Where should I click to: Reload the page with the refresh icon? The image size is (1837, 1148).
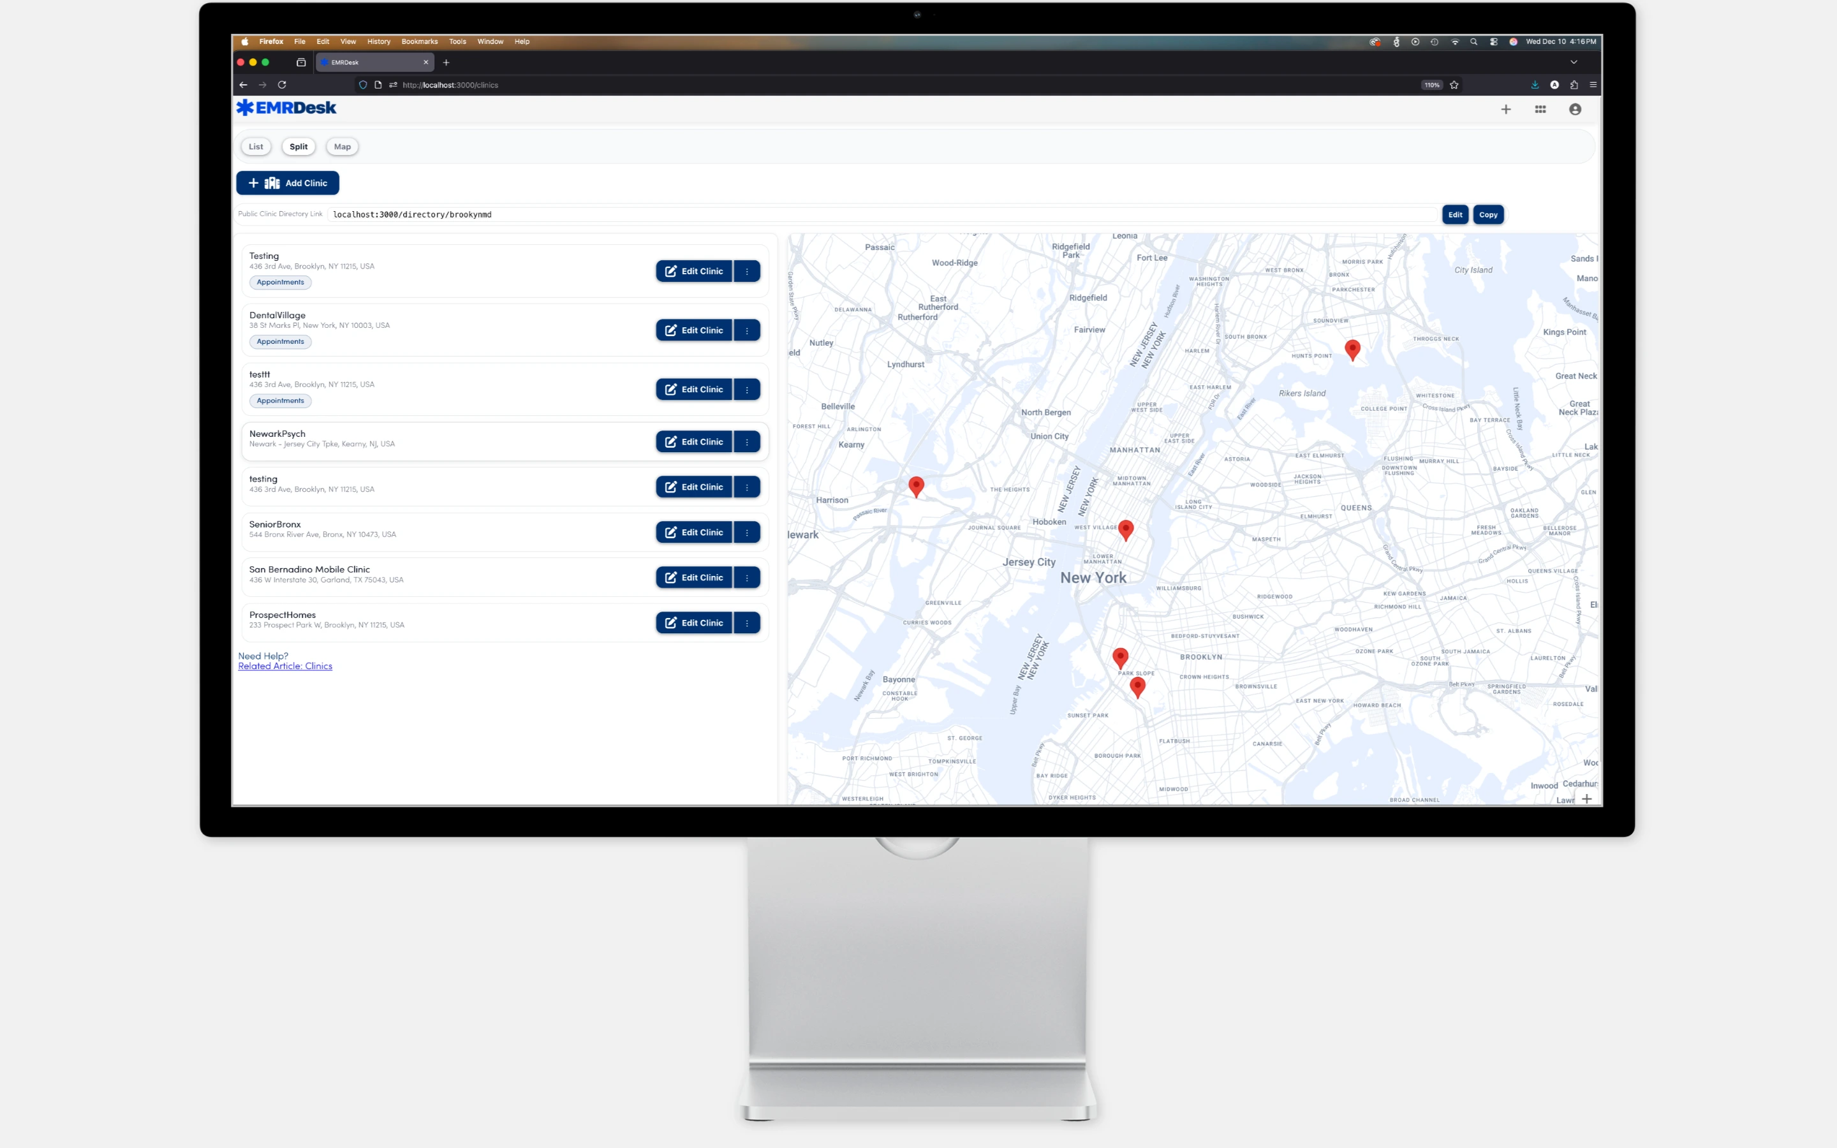pyautogui.click(x=282, y=85)
